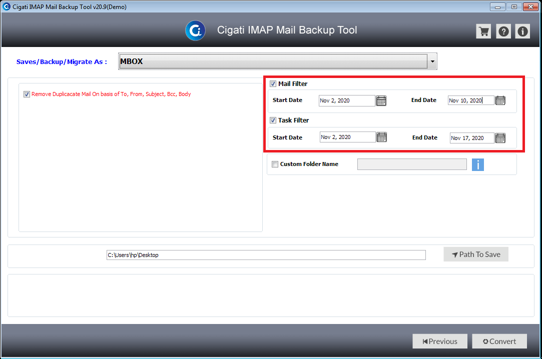Image resolution: width=542 pixels, height=359 pixels.
Task: Focus the Mail Filter End Date field
Action: tap(471, 100)
